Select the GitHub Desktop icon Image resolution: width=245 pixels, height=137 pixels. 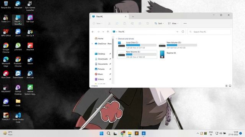[x=18, y=90]
